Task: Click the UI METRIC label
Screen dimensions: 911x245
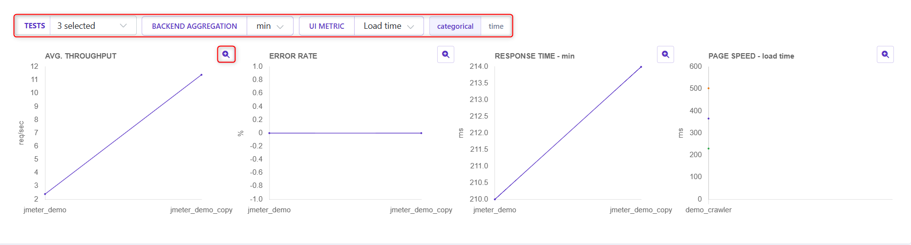Action: (x=327, y=26)
